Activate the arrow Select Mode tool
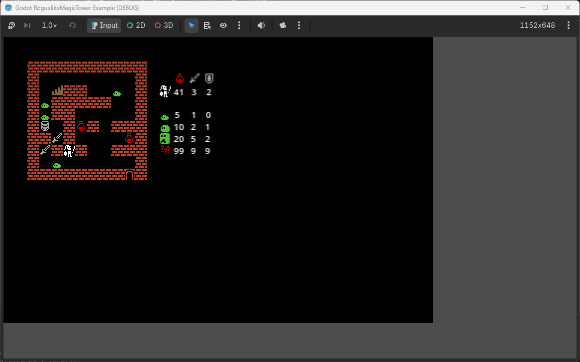This screenshot has width=580, height=362. pyautogui.click(x=191, y=25)
